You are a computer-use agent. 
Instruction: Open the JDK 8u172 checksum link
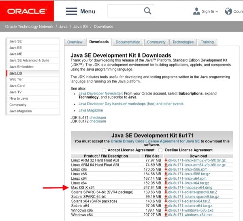(98, 121)
